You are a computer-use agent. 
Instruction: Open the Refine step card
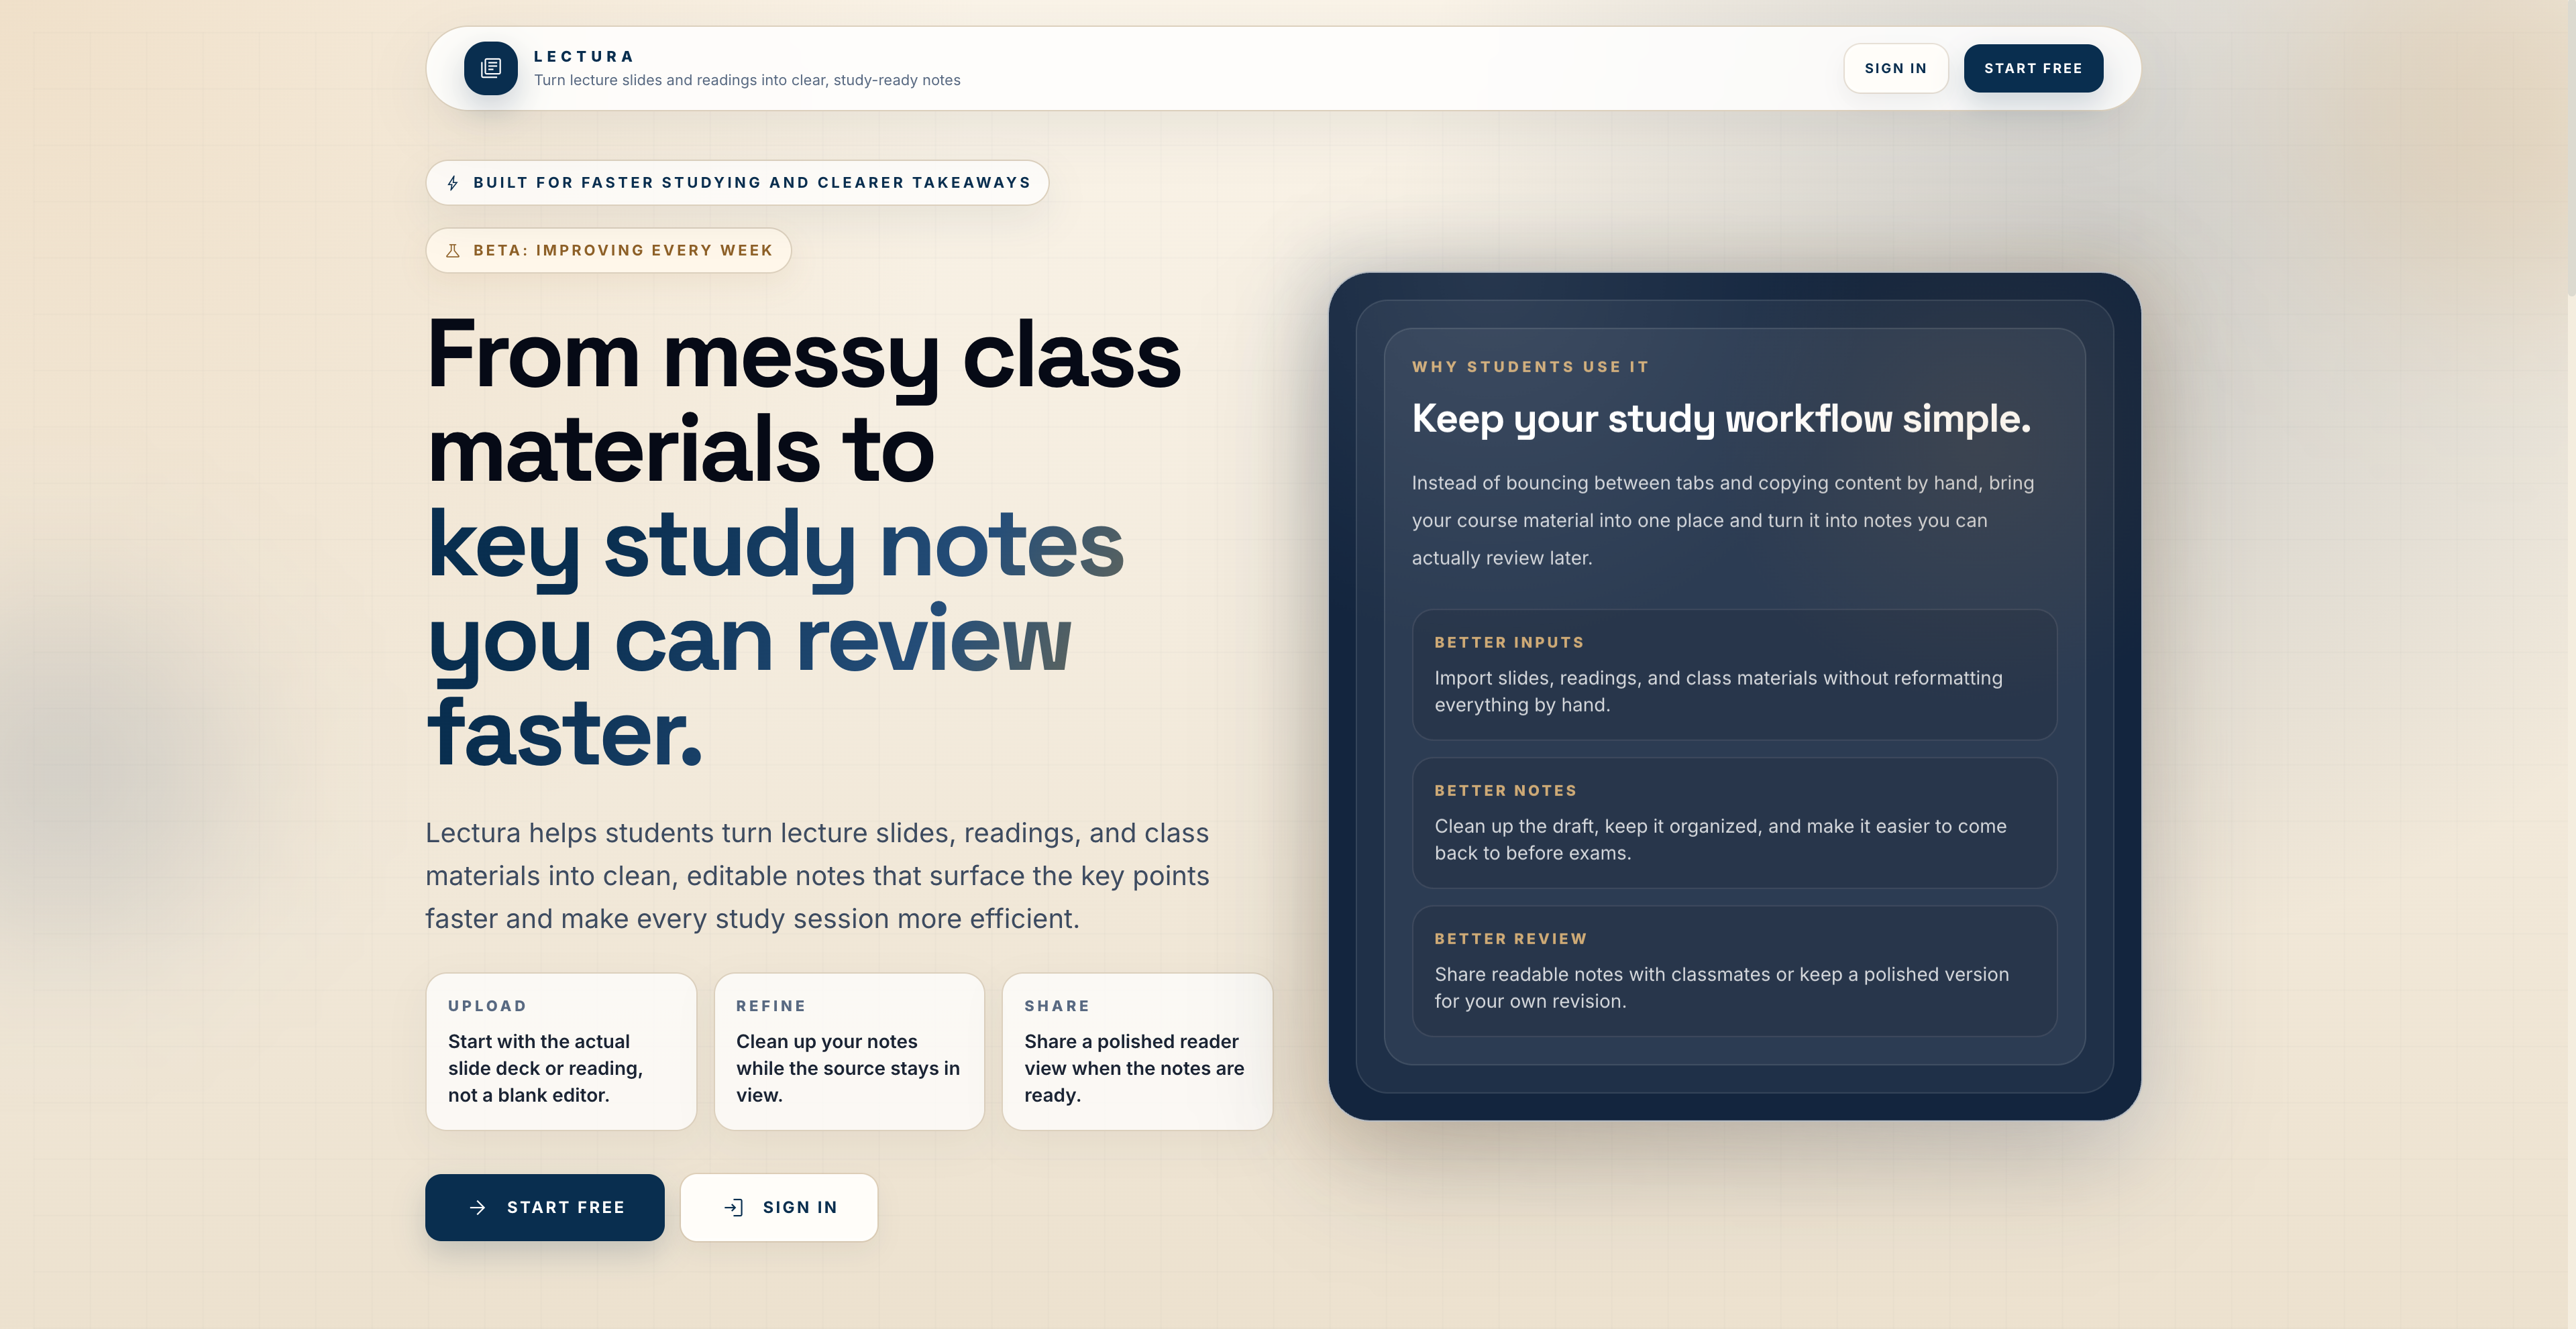pyautogui.click(x=849, y=1051)
